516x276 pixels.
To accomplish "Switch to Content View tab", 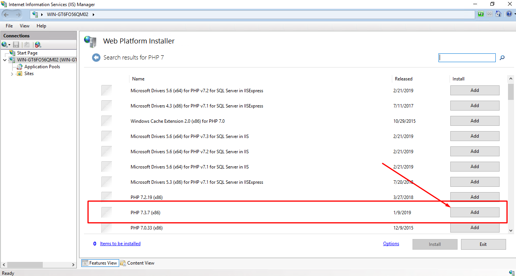I will 137,263.
